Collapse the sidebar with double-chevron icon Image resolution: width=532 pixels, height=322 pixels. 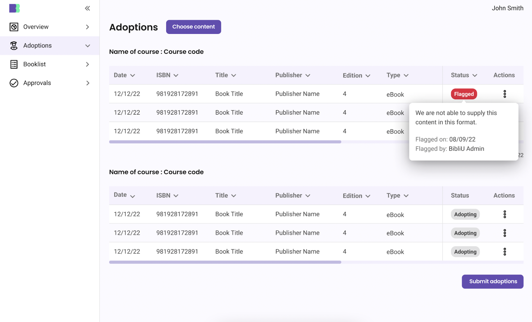point(87,8)
